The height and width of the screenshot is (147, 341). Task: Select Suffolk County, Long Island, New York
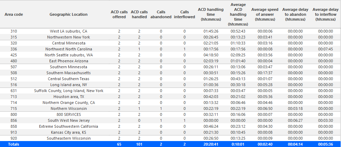(x=69, y=91)
